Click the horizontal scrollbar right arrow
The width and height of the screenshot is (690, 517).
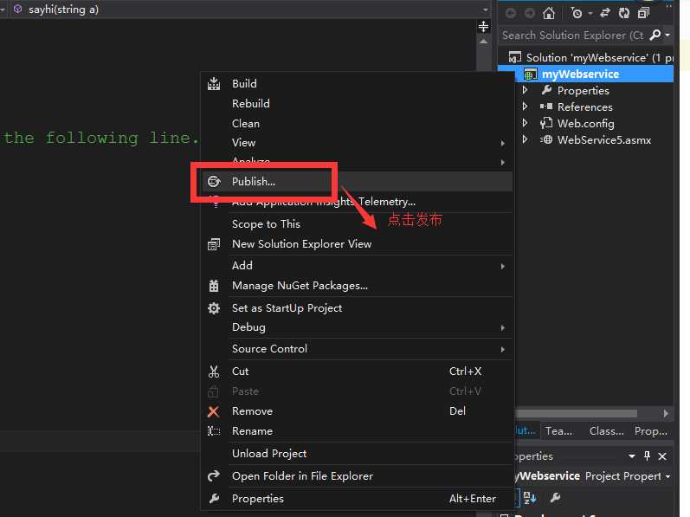(x=666, y=414)
